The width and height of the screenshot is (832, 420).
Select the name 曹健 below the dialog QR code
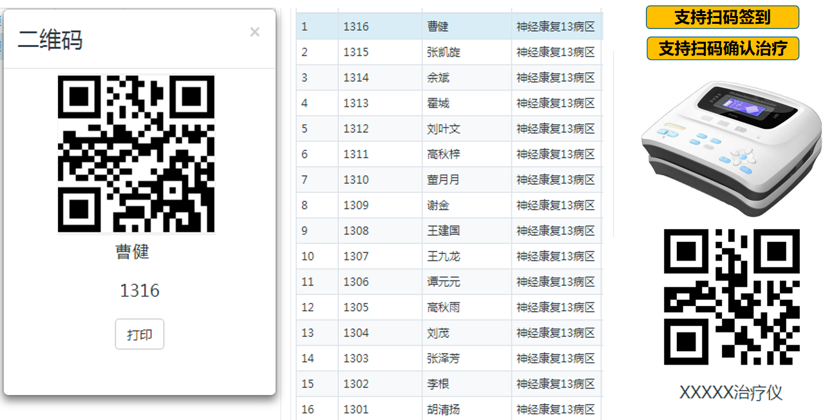click(x=133, y=251)
